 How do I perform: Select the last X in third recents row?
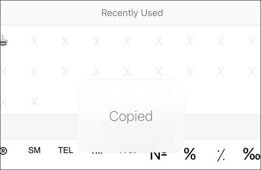click(x=34, y=102)
